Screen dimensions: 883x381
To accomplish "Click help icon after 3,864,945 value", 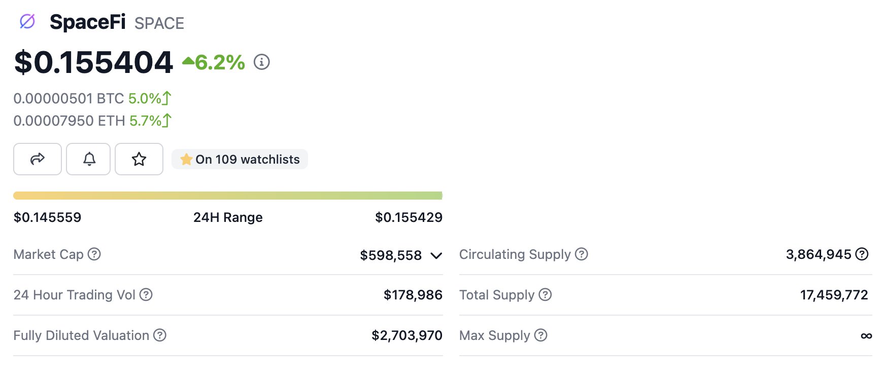I will 862,254.
